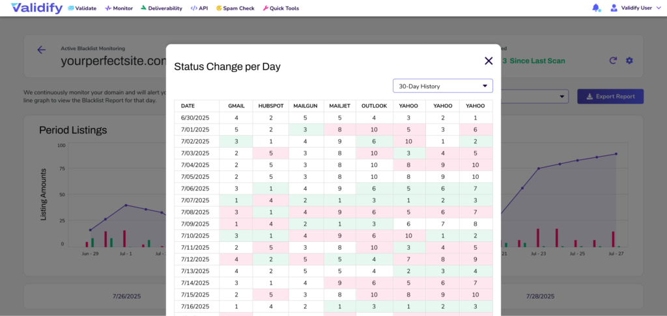667x316 pixels.
Task: Expand the dropdown beside Export Report
Action: (563, 97)
